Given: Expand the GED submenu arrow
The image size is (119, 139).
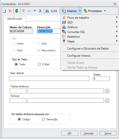Looking at the screenshot, I should [117, 22].
